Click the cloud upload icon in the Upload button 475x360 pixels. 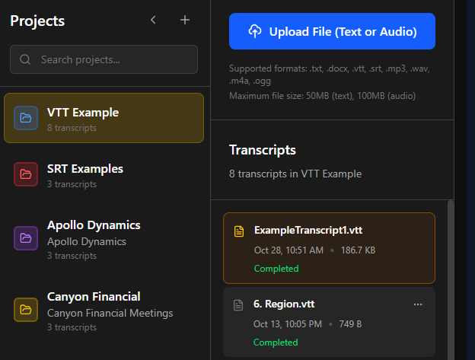[x=255, y=31]
